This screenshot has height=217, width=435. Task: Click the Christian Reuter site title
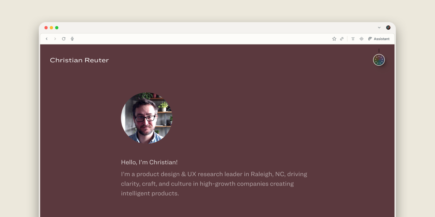pos(79,60)
